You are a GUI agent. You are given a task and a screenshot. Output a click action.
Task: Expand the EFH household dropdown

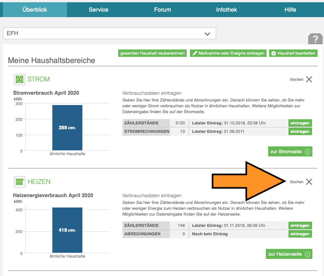pyautogui.click(x=207, y=34)
